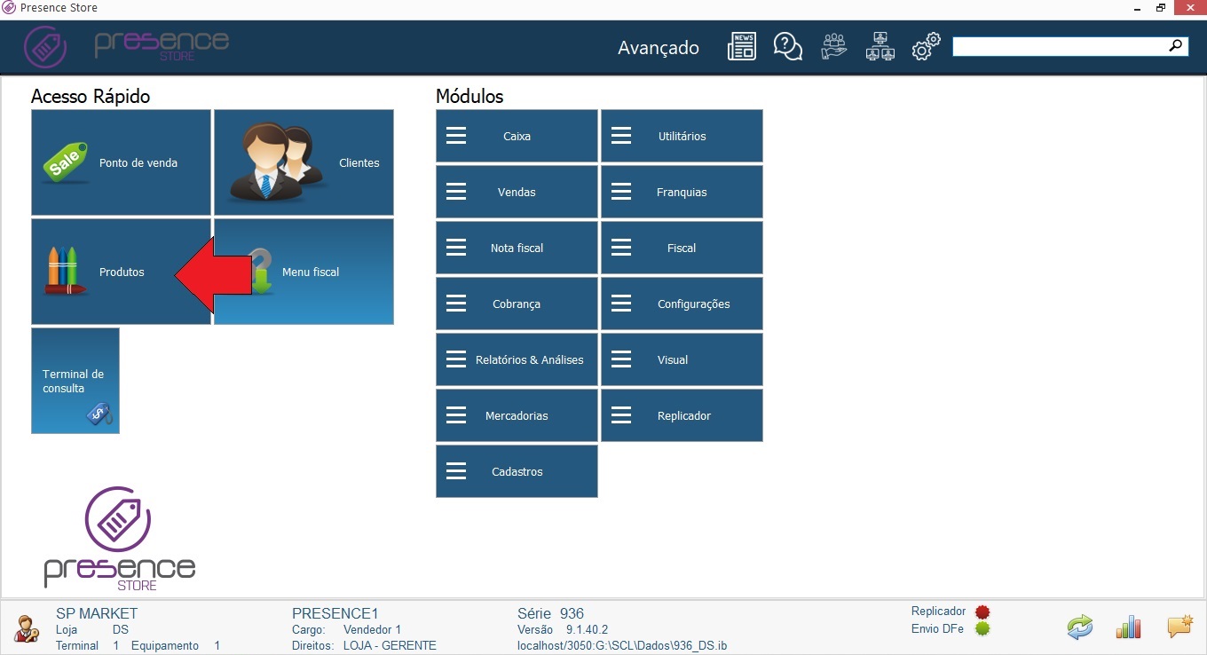Click the green Envio DFe status indicator
The image size is (1207, 655).
[982, 629]
